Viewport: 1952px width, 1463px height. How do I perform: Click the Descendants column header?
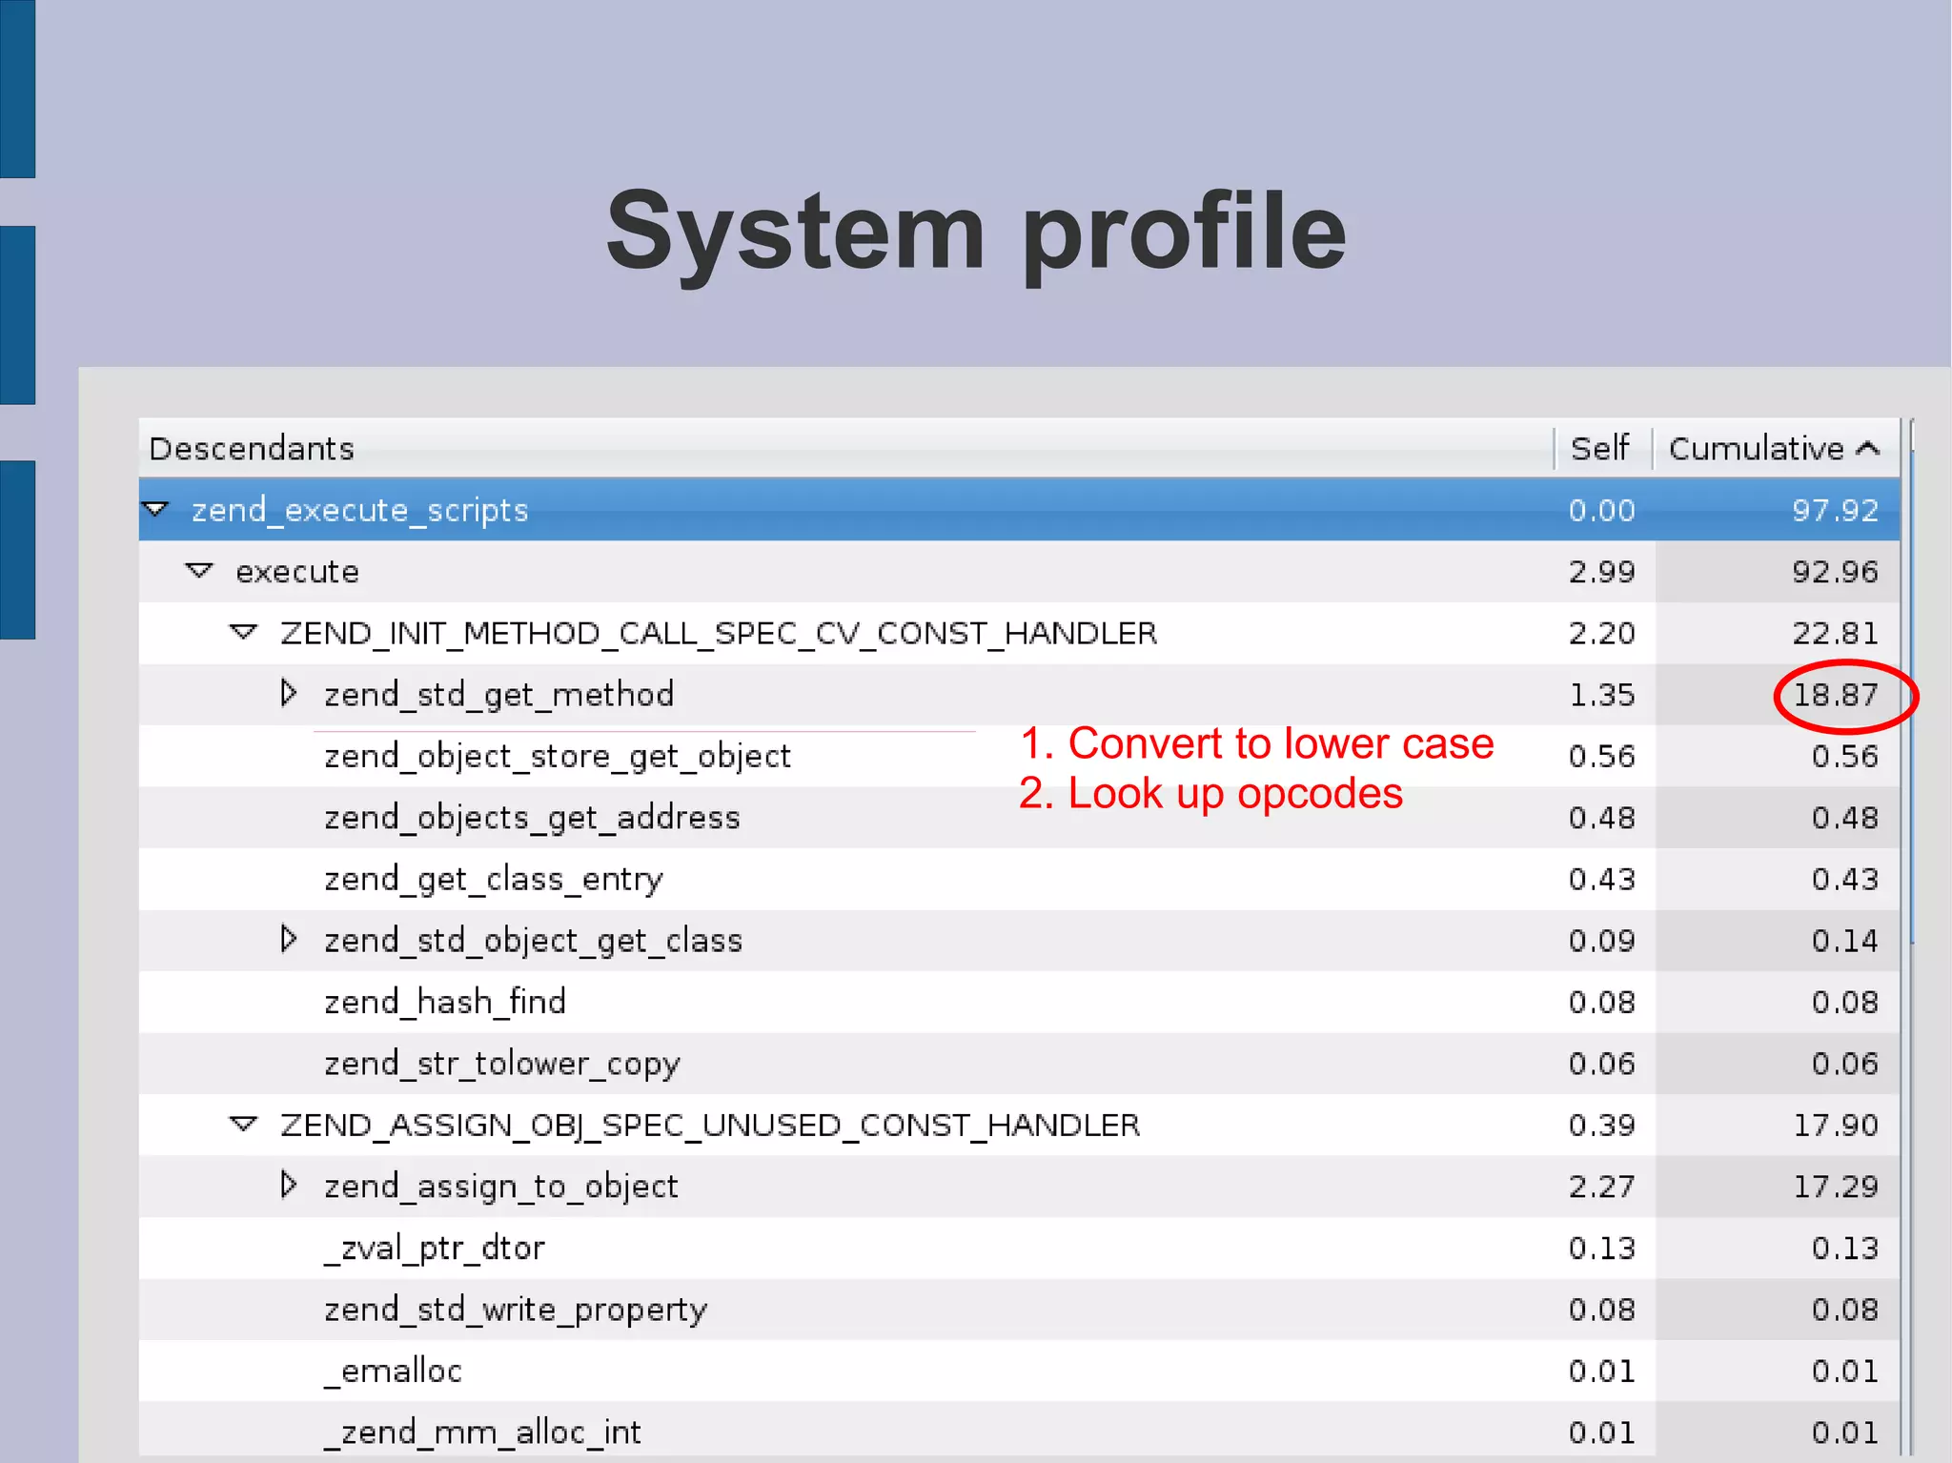(x=252, y=448)
